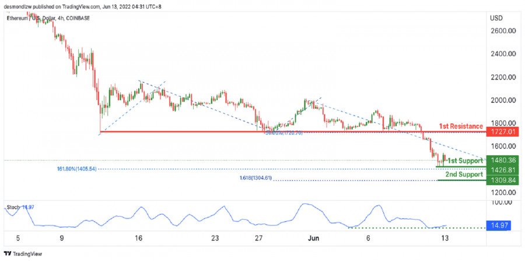Select the 50.00%(1720.70) Fibonacci label

point(284,133)
